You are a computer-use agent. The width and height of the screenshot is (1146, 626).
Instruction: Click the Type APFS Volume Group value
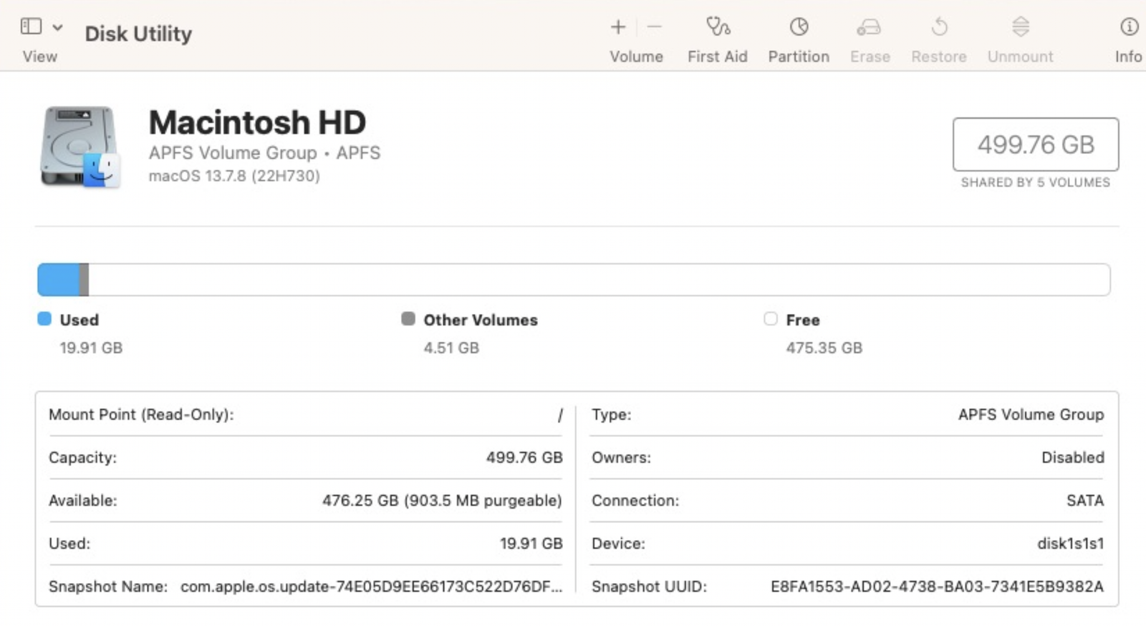1031,415
